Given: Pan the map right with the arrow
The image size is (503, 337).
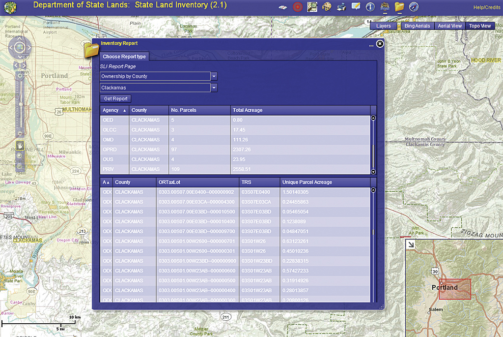Looking at the screenshot, I should click(x=29, y=48).
